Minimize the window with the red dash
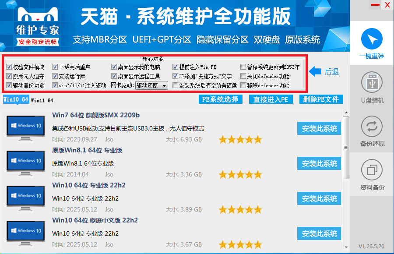Viewport: 394px width, 254px height. click(x=375, y=5)
